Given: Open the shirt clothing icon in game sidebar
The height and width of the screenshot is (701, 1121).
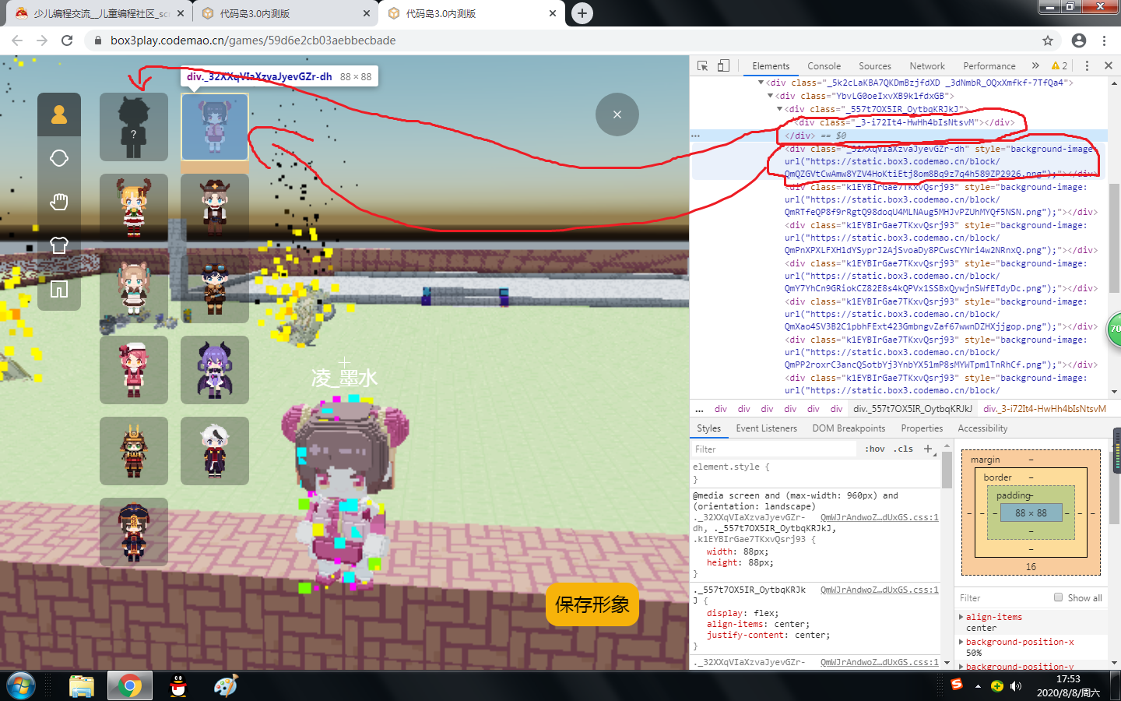Looking at the screenshot, I should [59, 245].
